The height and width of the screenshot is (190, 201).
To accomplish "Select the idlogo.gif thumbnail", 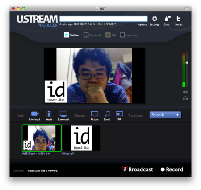I will coord(81,138).
